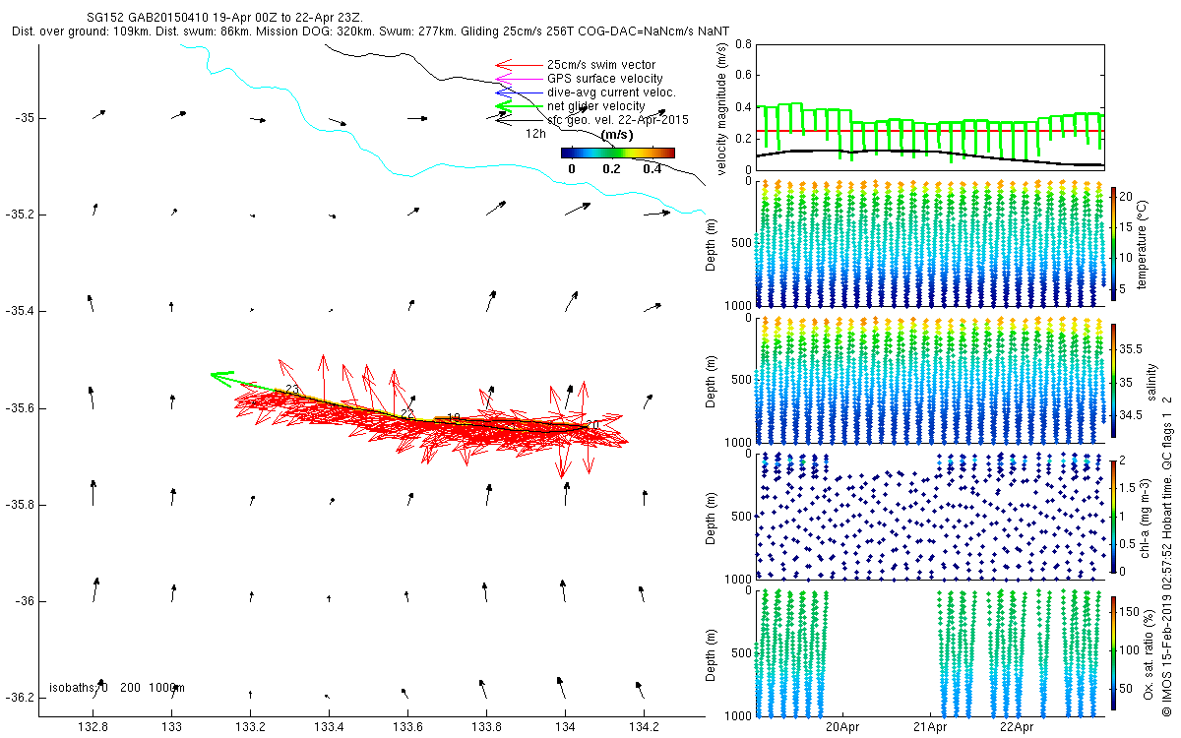Click the map latitude tick '-35'
This screenshot has width=1181, height=738.
pyautogui.click(x=25, y=118)
